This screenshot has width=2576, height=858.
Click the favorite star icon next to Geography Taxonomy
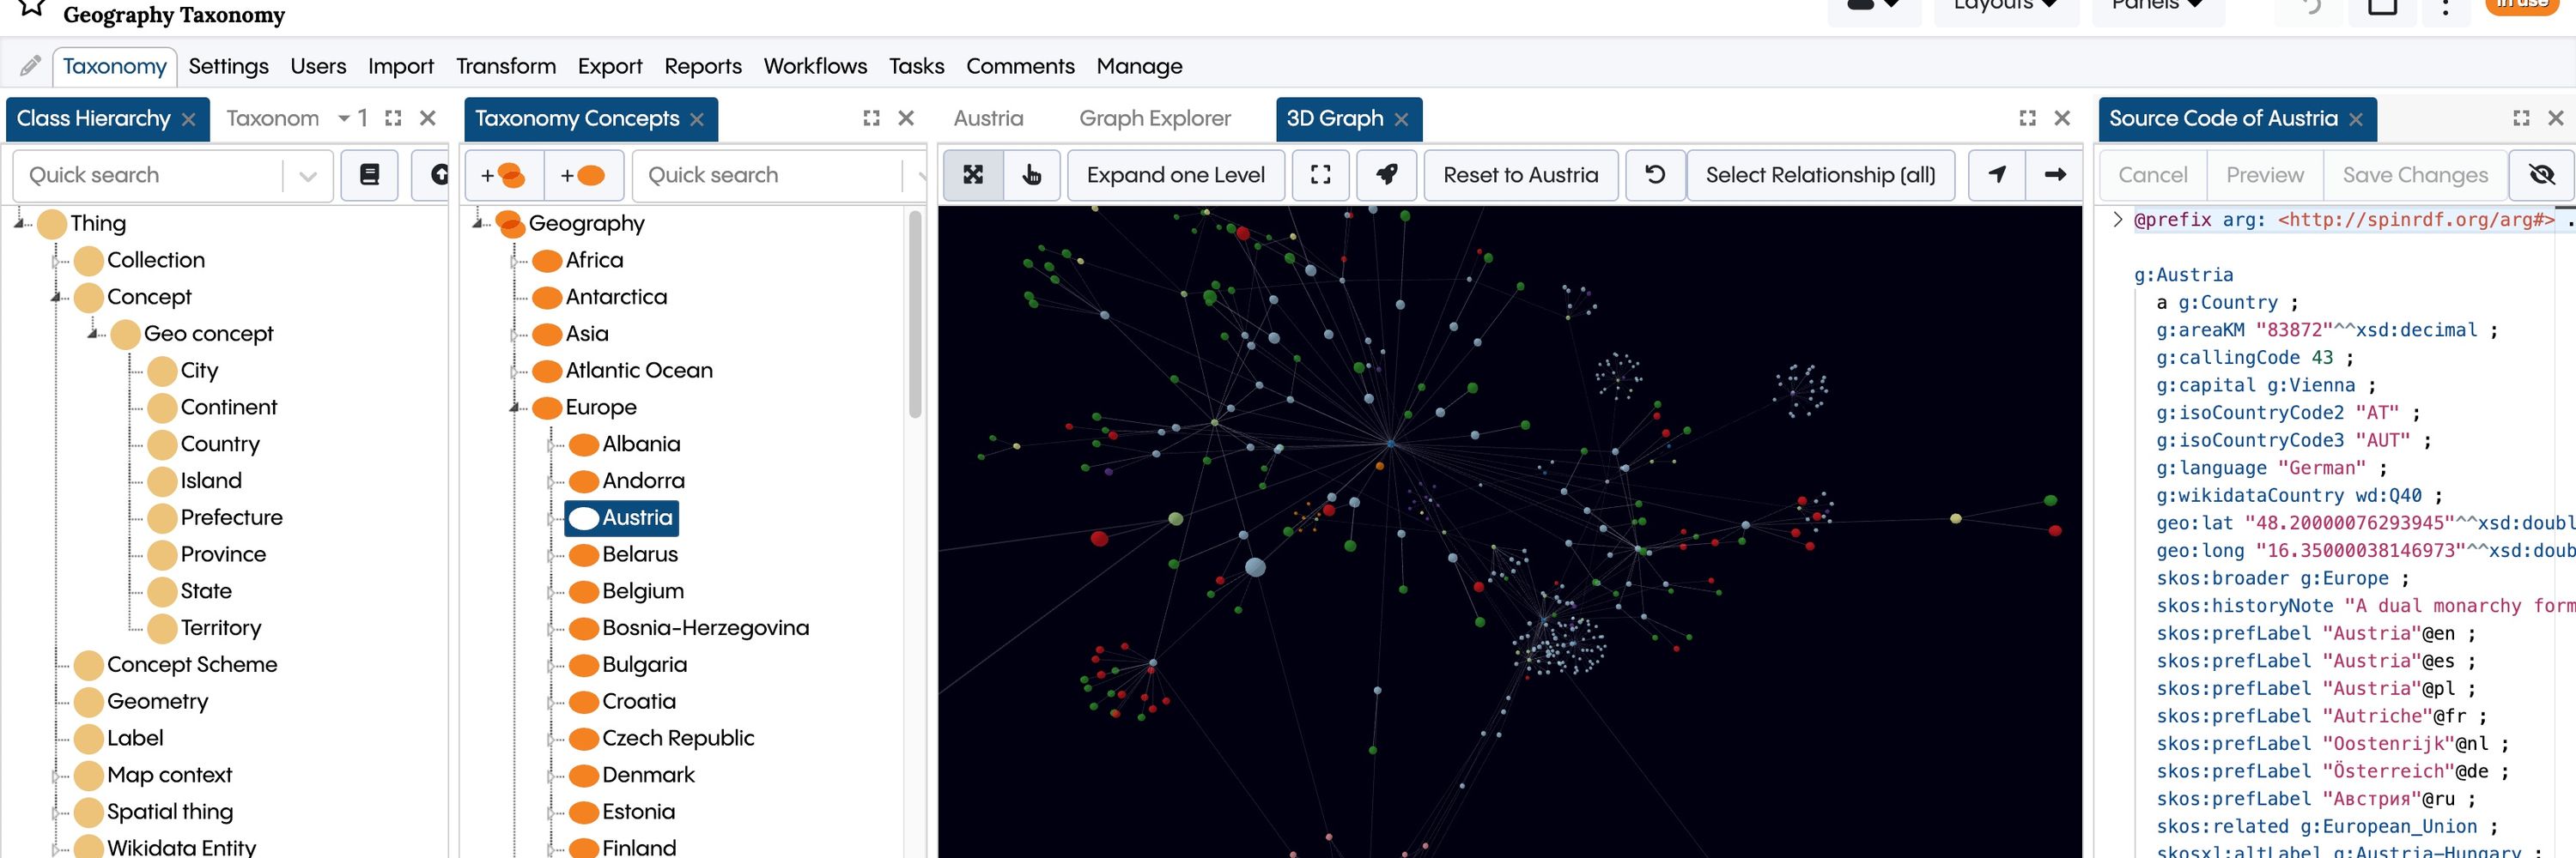click(x=33, y=8)
